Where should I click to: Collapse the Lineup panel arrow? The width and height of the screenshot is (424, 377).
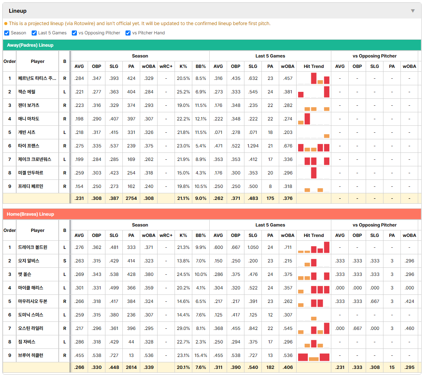click(413, 11)
